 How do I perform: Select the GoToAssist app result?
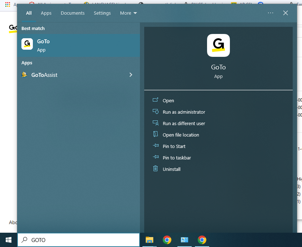pyautogui.click(x=79, y=75)
